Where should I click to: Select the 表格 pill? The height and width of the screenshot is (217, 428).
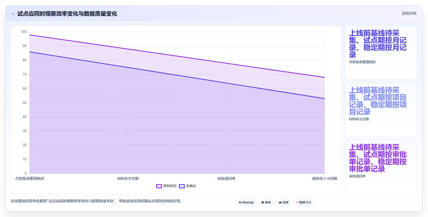(x=266, y=202)
